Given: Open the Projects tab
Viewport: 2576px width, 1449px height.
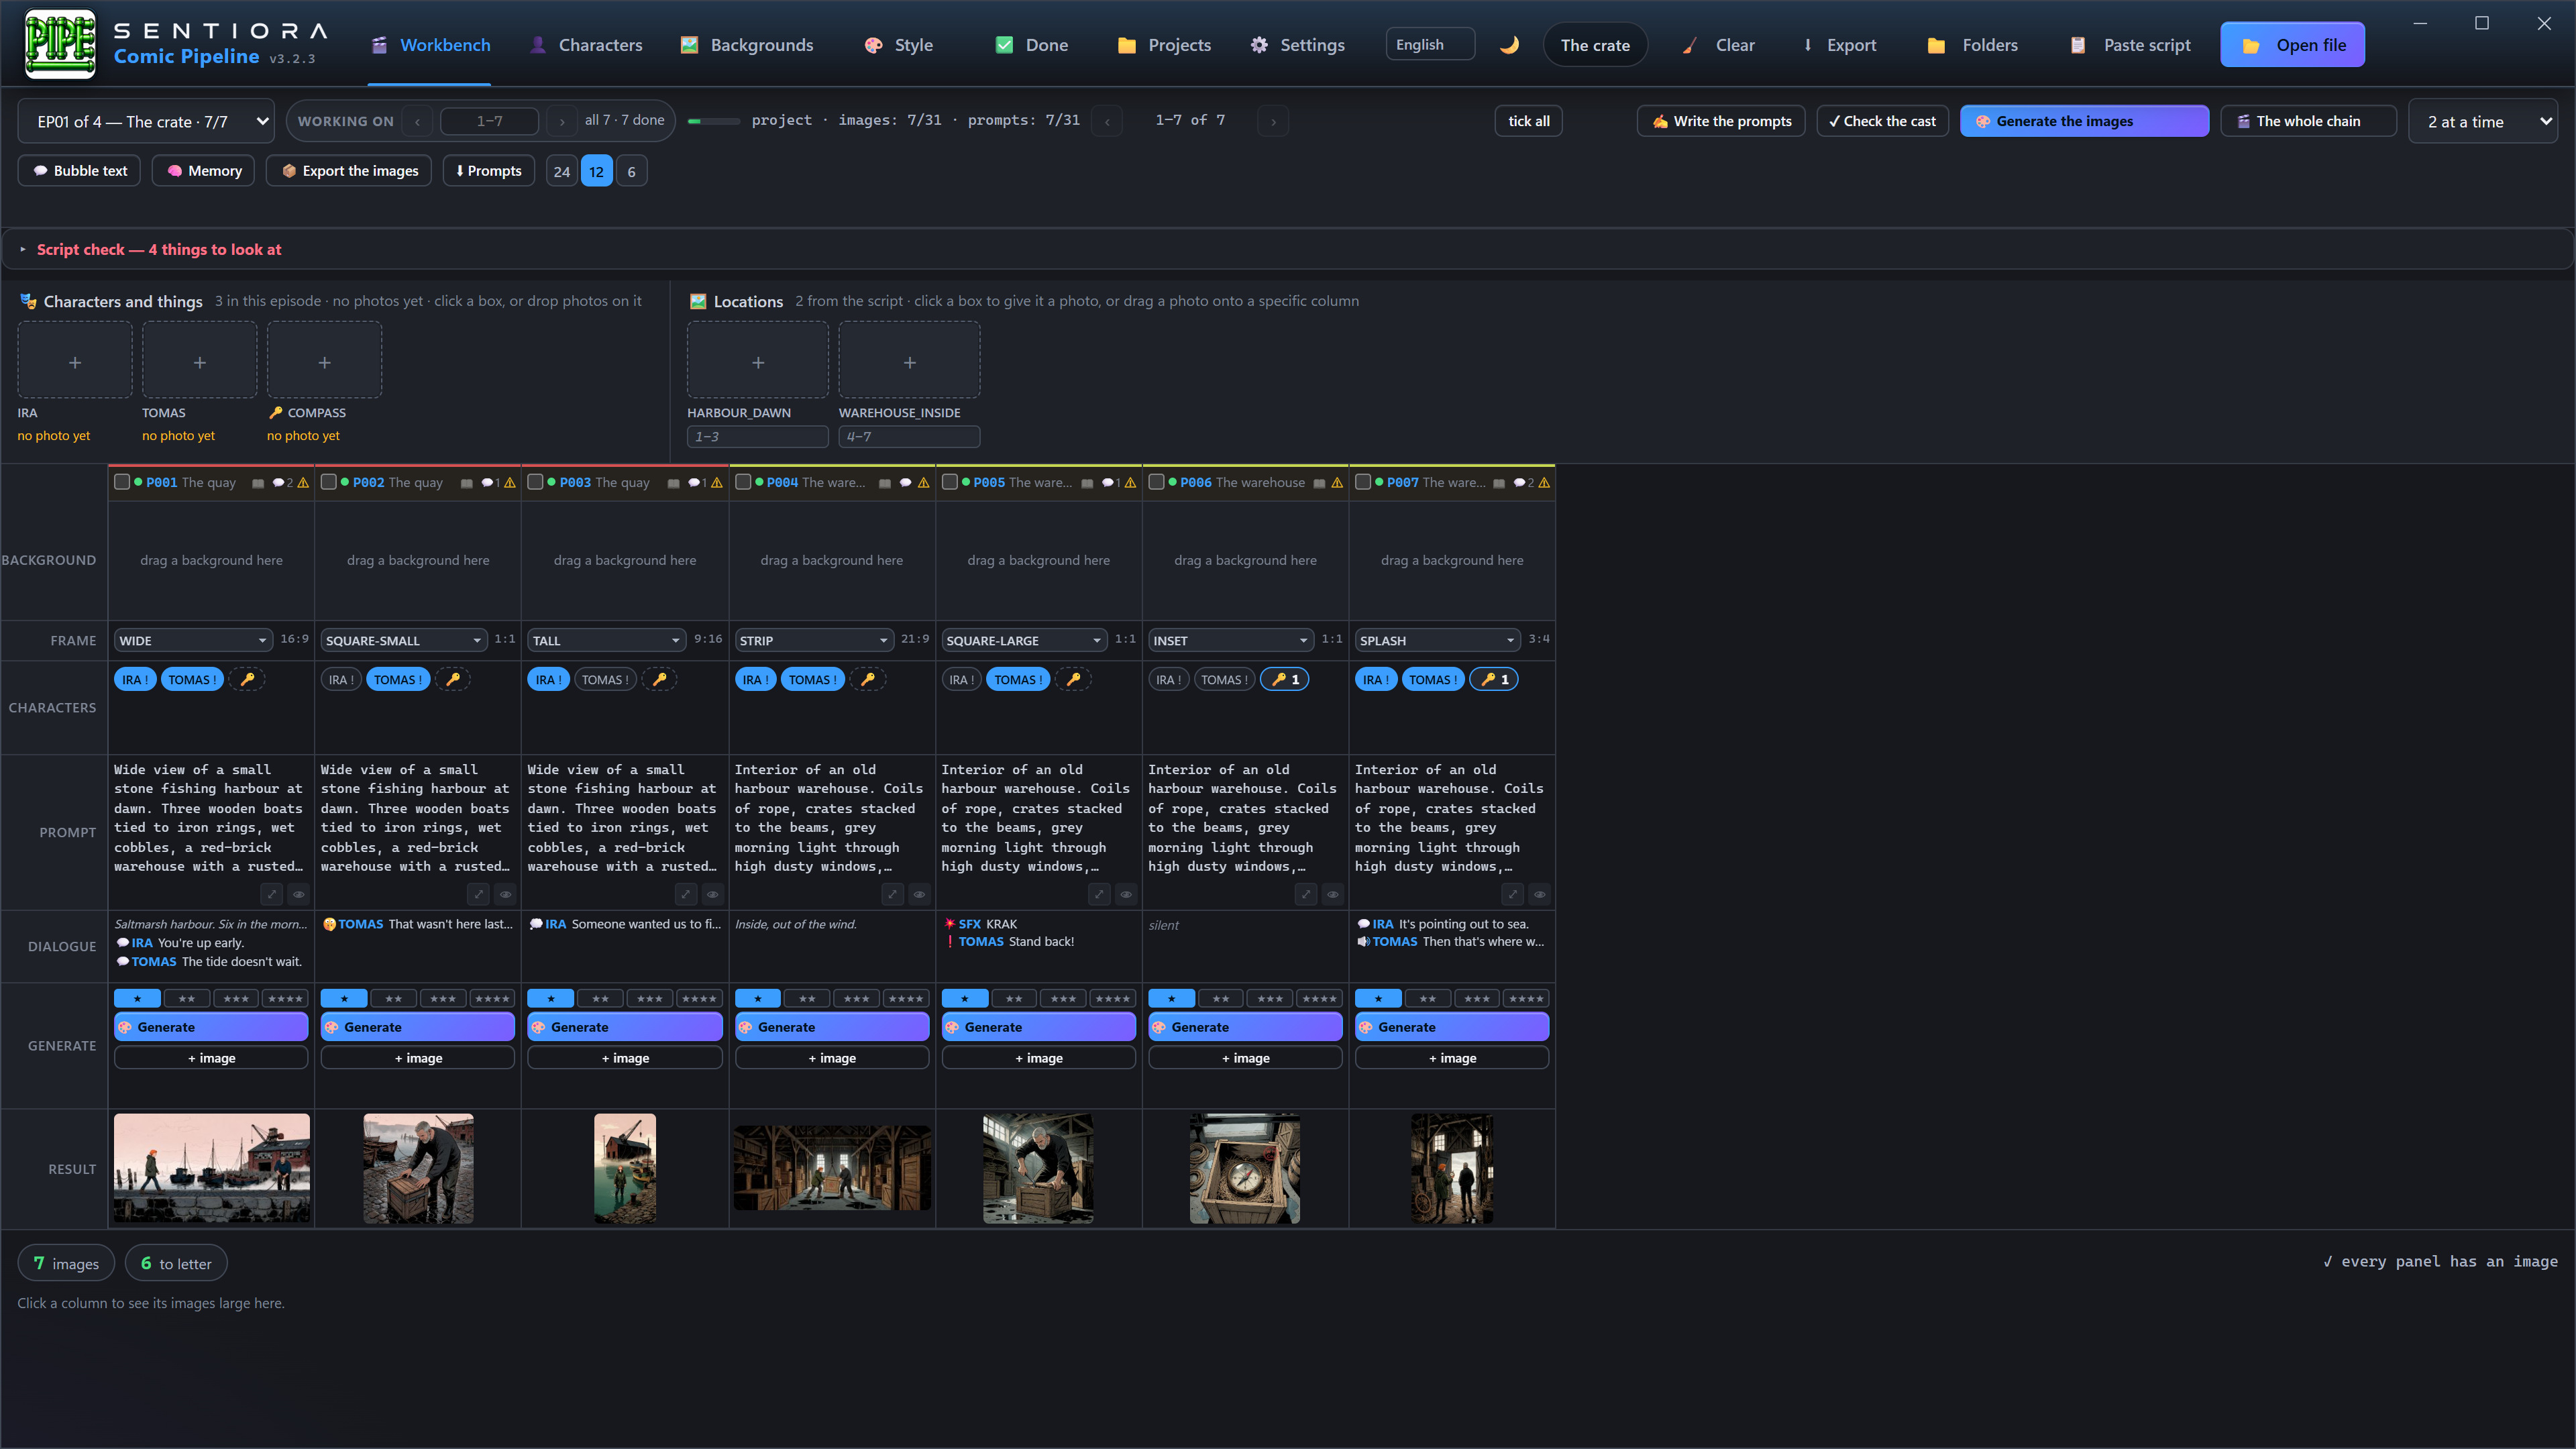Looking at the screenshot, I should [x=1164, y=45].
